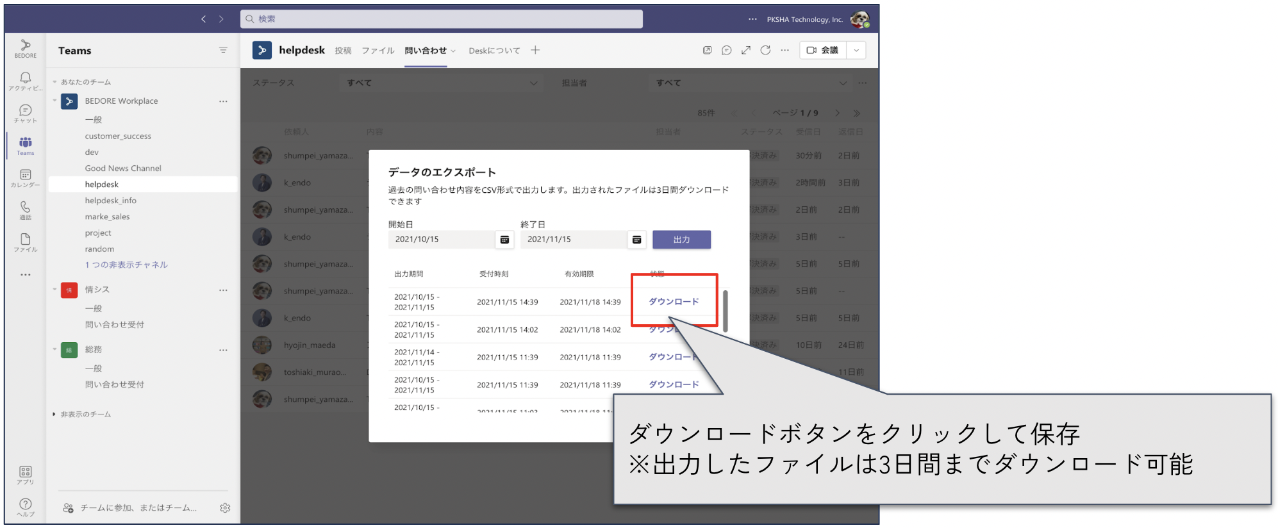Open the Help icon in sidebar
This screenshot has height=528, width=1278.
pyautogui.click(x=26, y=507)
